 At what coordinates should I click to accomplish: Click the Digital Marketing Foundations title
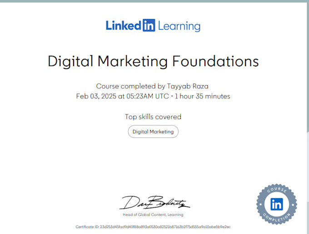coord(153,61)
